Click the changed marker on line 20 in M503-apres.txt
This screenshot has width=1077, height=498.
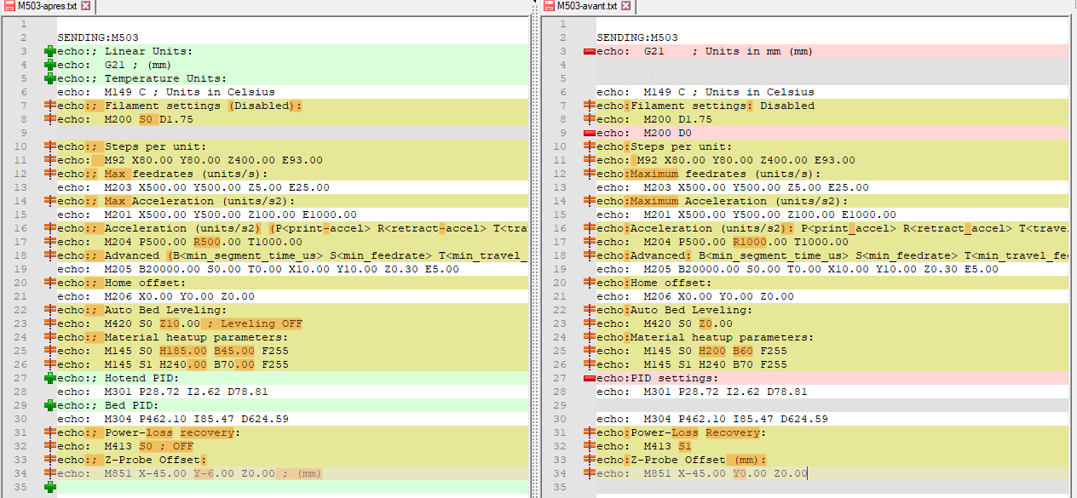click(x=49, y=283)
